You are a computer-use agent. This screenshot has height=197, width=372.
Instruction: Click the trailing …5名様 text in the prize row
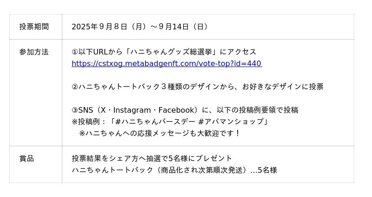(264, 170)
